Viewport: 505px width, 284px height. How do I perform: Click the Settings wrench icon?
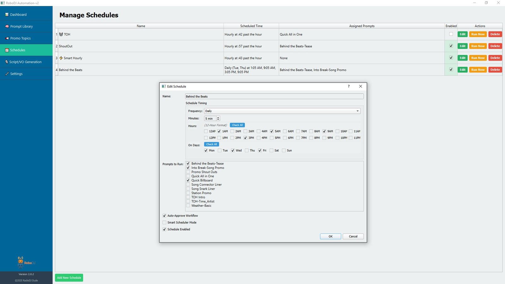coord(7,74)
